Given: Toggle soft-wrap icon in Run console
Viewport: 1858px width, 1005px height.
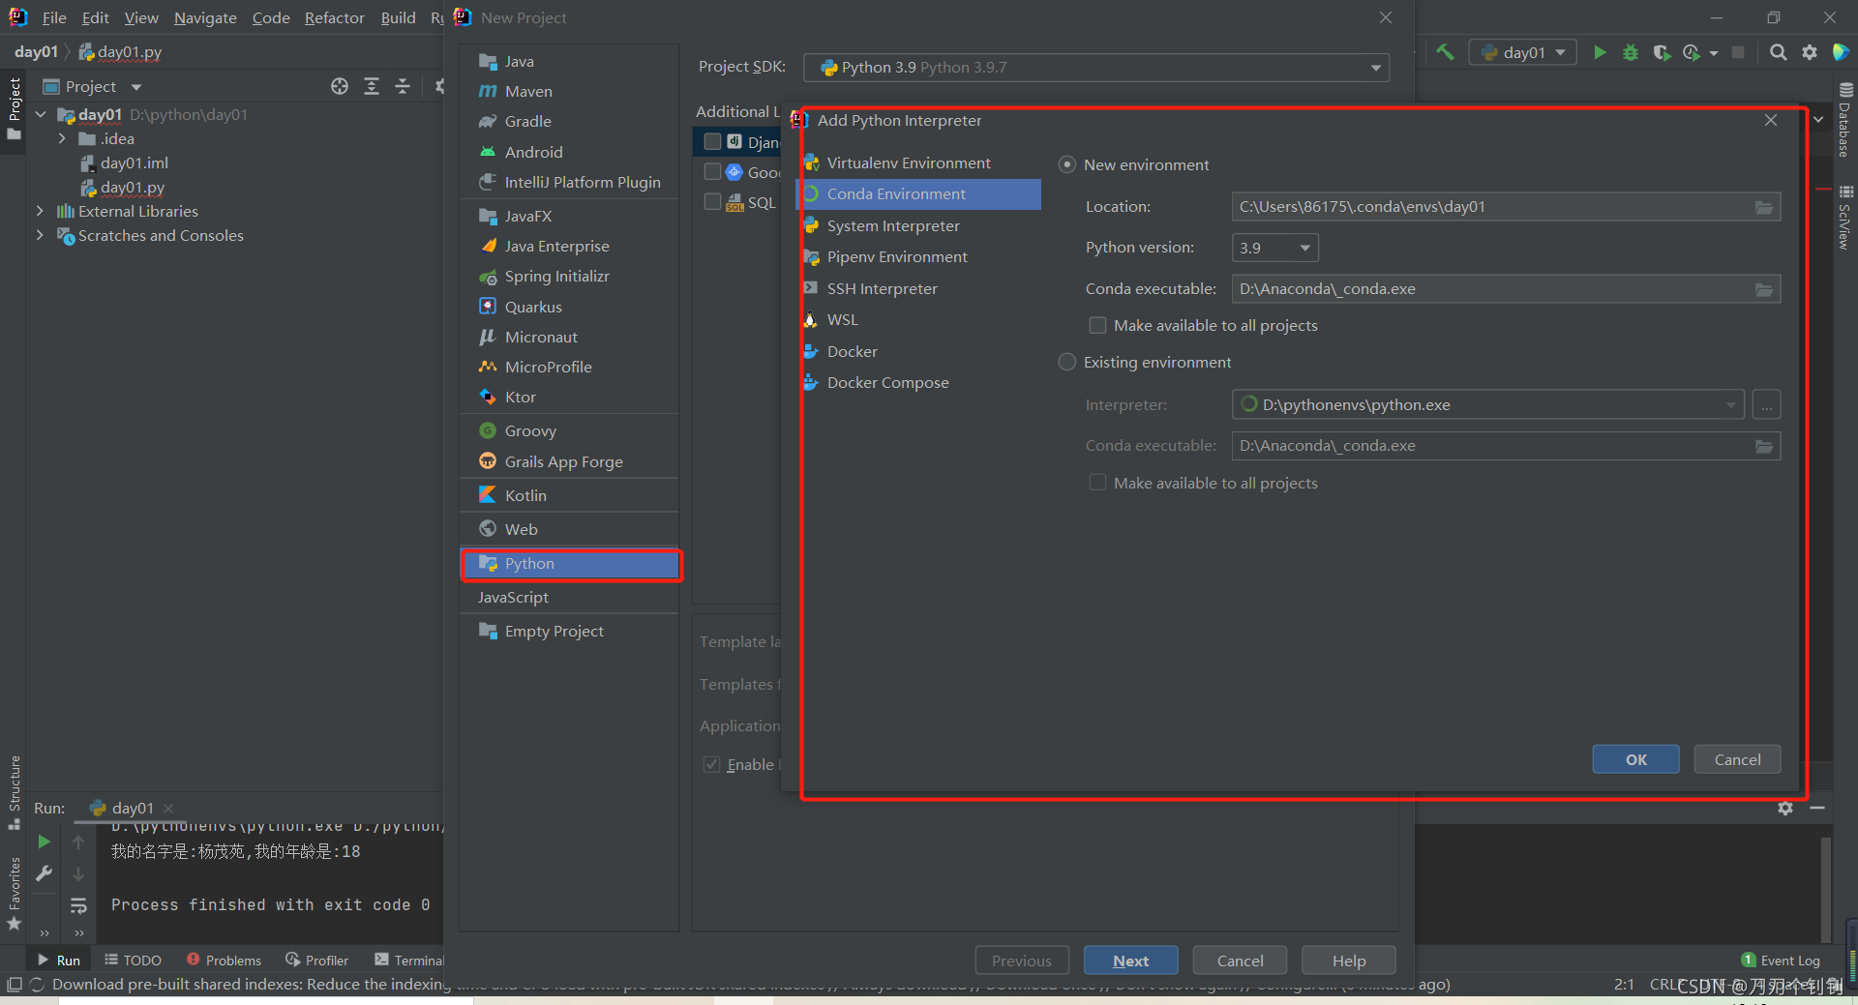Looking at the screenshot, I should (78, 906).
